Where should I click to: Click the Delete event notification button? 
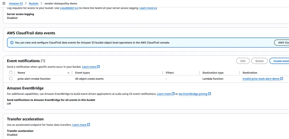[x=259, y=61]
